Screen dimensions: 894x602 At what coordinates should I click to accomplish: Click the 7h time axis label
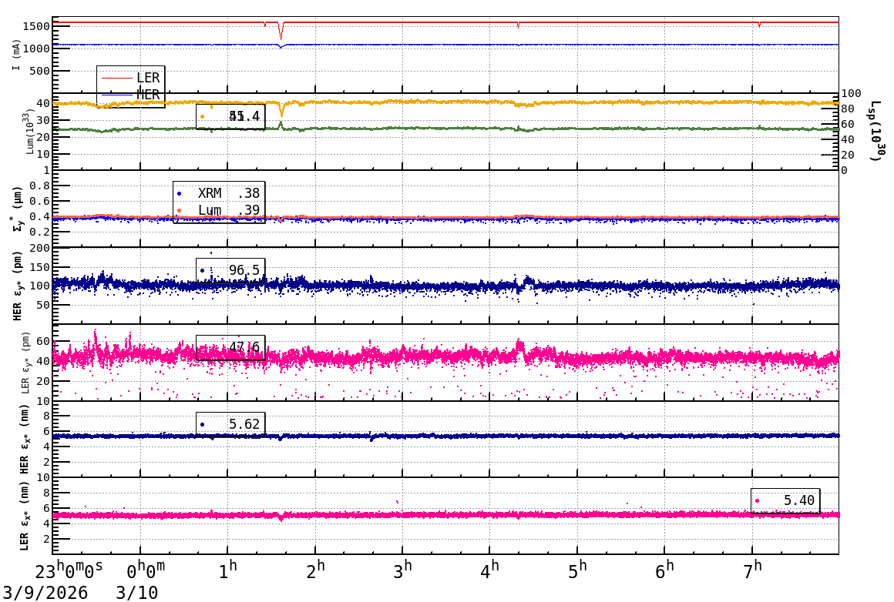point(753,570)
